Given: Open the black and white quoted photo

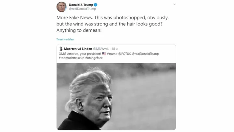Looking at the screenshot, I should pos(116,96).
